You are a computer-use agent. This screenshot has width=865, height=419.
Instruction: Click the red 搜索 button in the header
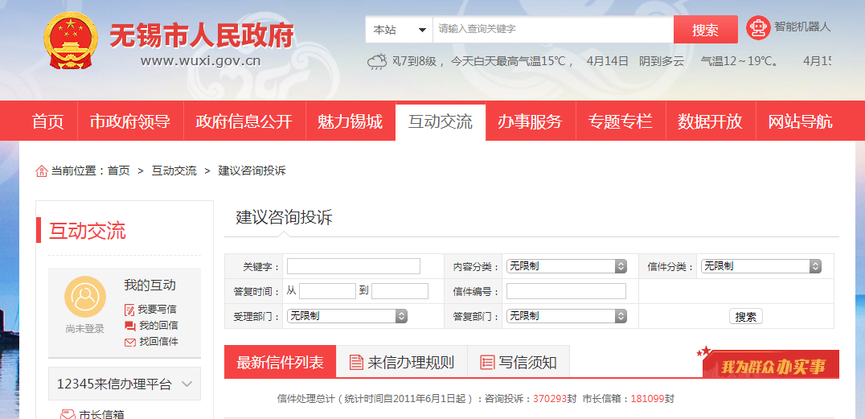705,30
